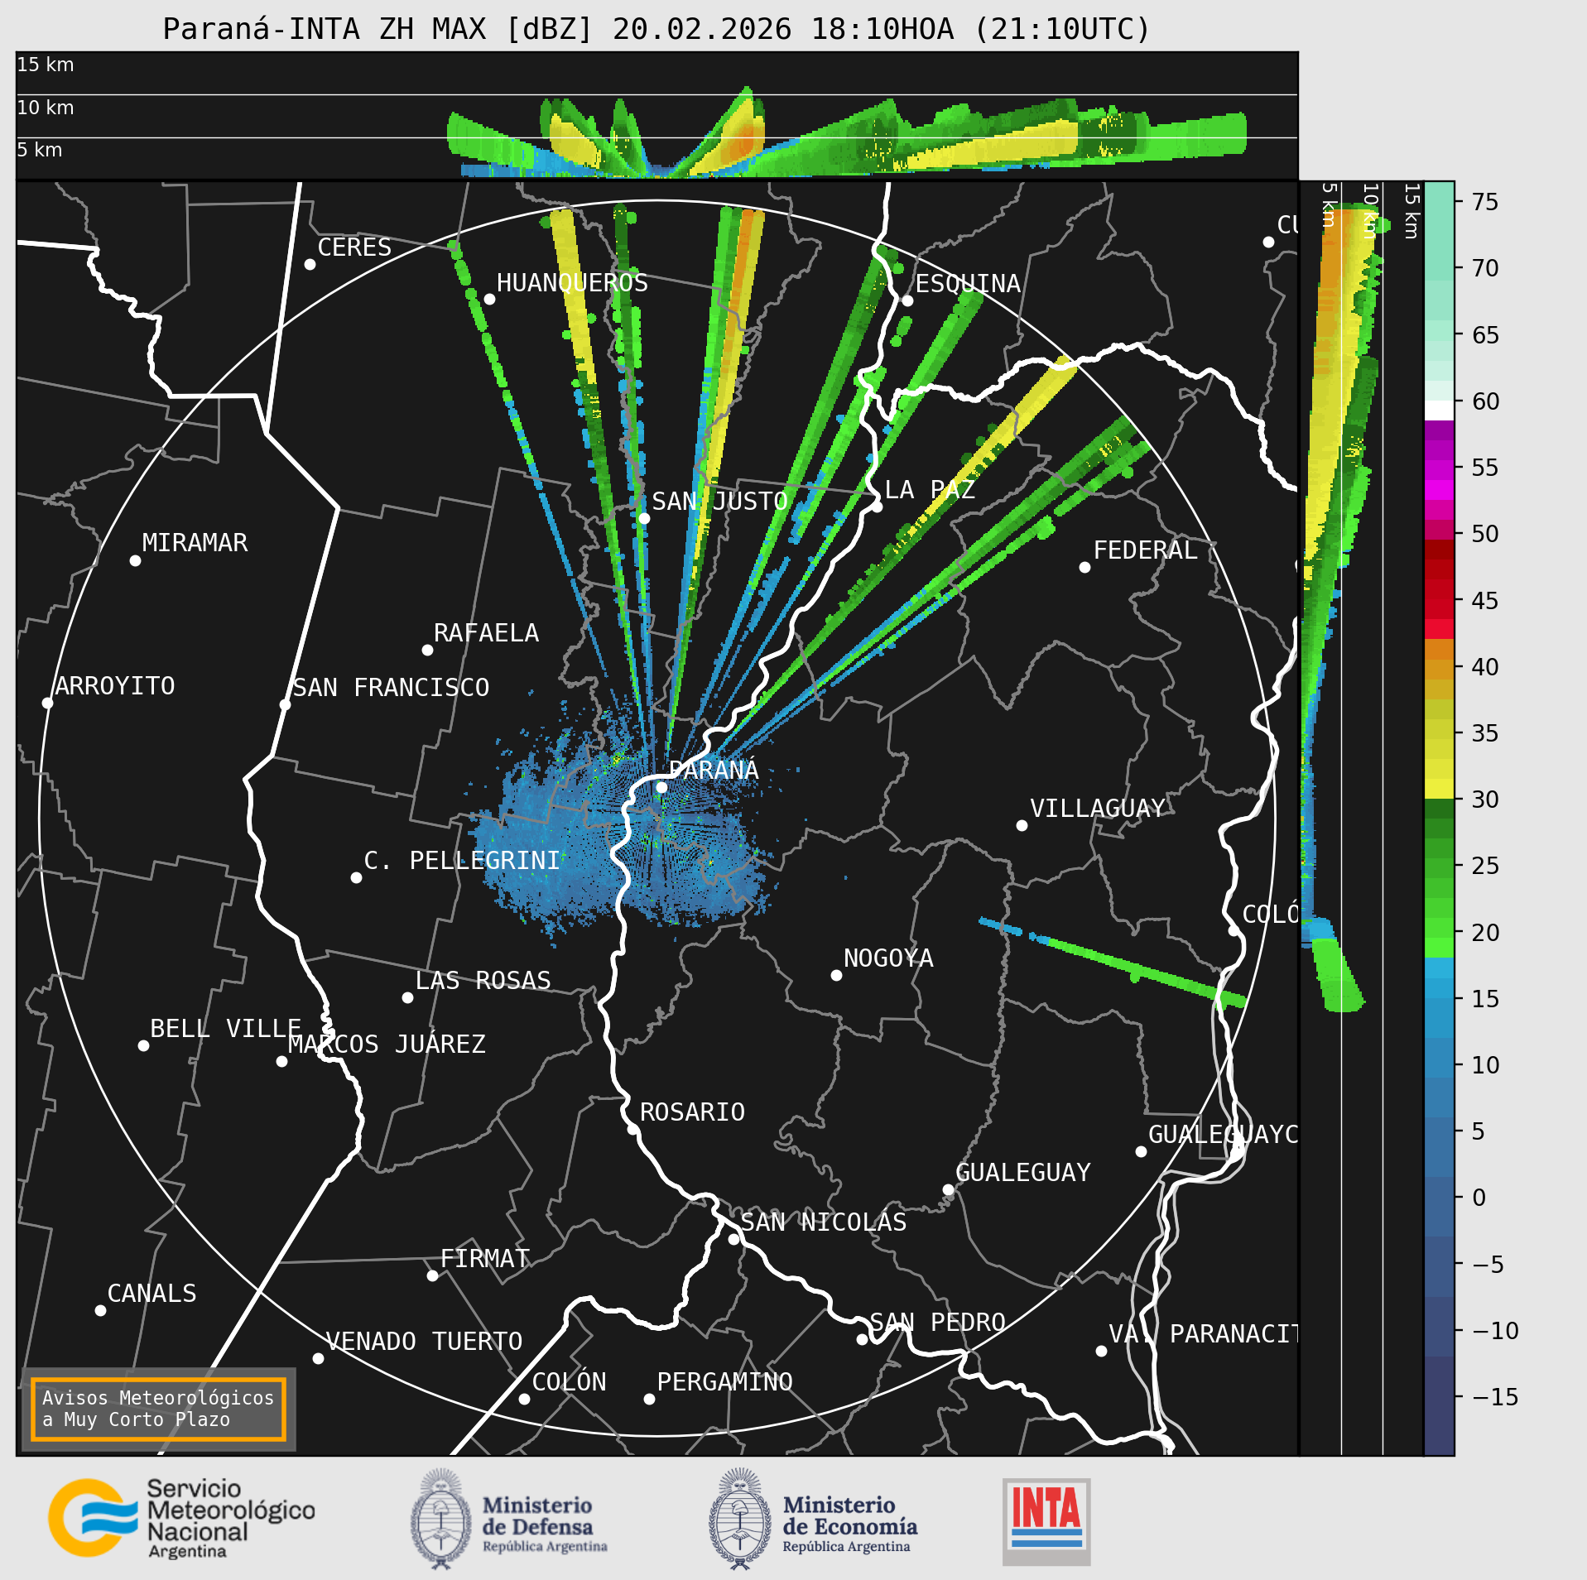
Task: Click the −15 value on the dBZ scale
Action: click(x=1495, y=1397)
